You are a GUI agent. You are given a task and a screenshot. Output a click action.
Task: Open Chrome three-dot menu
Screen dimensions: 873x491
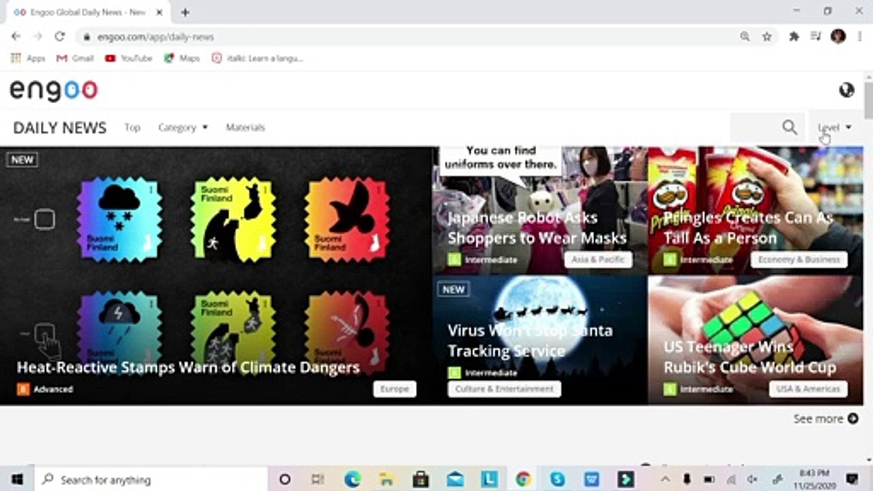coord(860,37)
